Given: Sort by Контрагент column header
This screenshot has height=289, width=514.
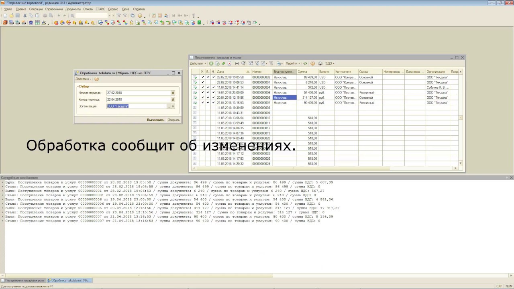Looking at the screenshot, I should point(346,72).
